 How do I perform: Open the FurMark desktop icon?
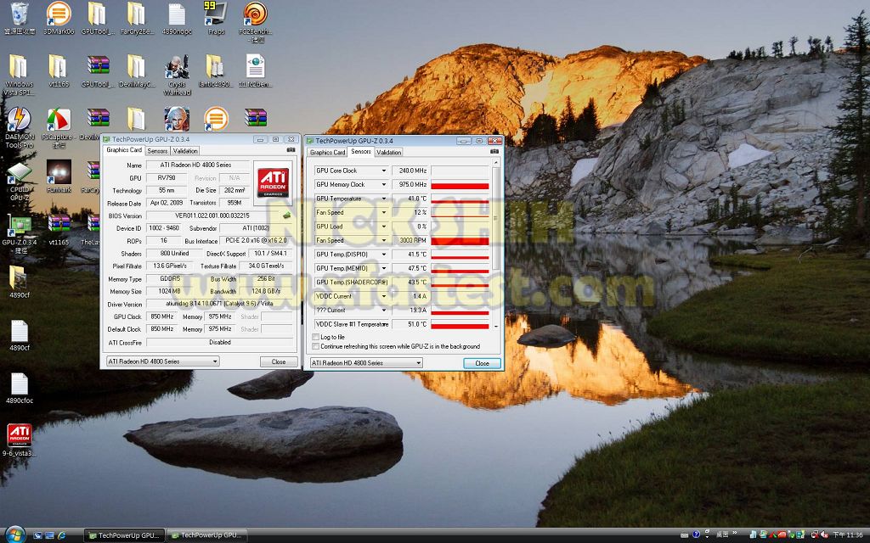click(59, 172)
